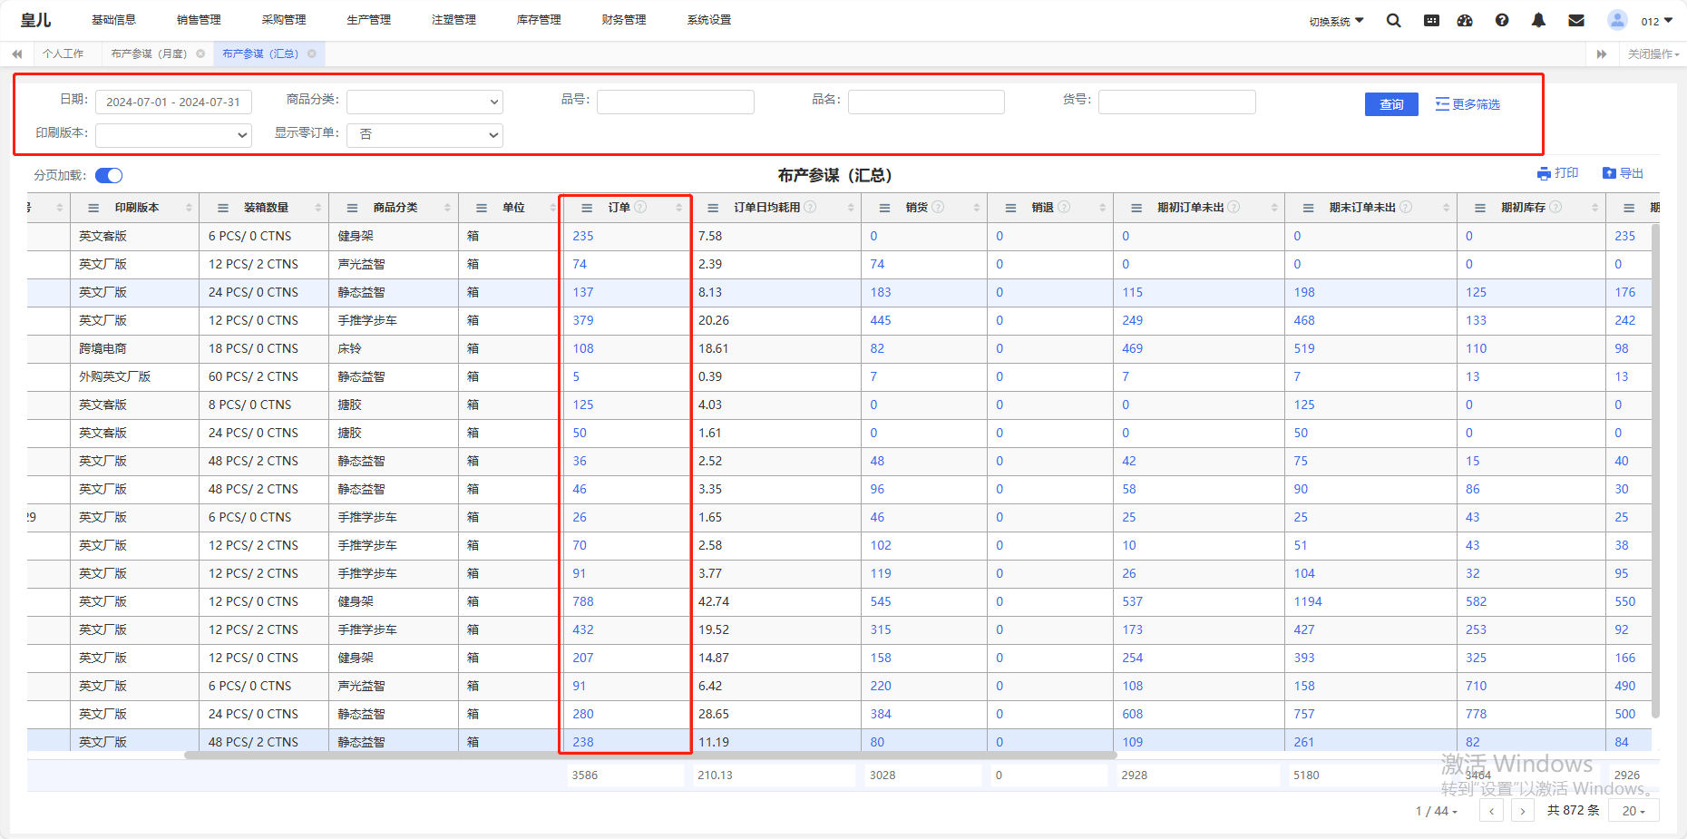
Task: Click sort arrows on 印刷版本 column
Action: (189, 208)
